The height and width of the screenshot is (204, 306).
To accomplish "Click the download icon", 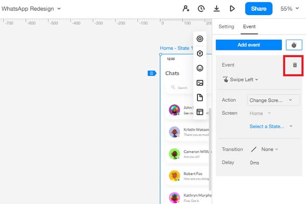I will click(217, 8).
